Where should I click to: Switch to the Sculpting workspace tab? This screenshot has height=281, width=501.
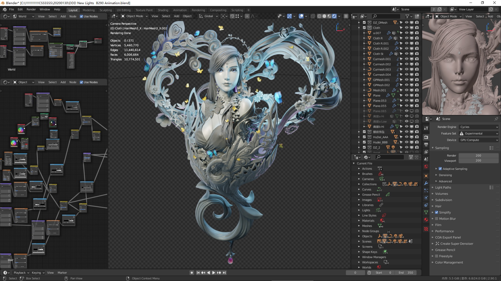(x=105, y=10)
